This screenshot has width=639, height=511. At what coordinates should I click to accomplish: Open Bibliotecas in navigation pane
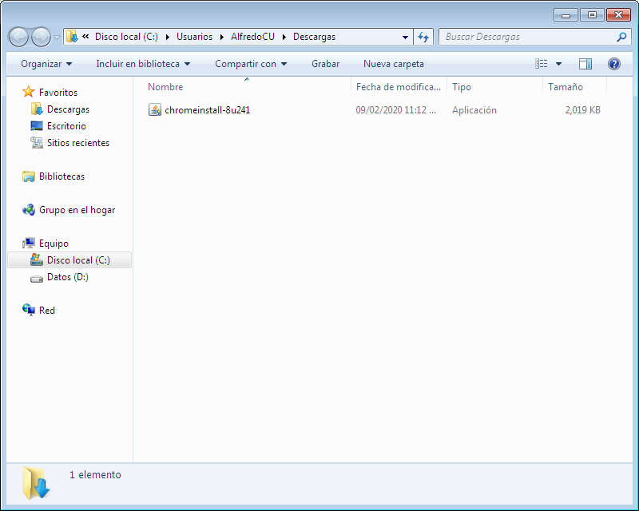(62, 176)
